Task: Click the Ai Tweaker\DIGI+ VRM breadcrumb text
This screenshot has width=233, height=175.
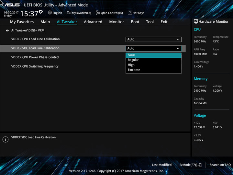Action: [x=28, y=30]
